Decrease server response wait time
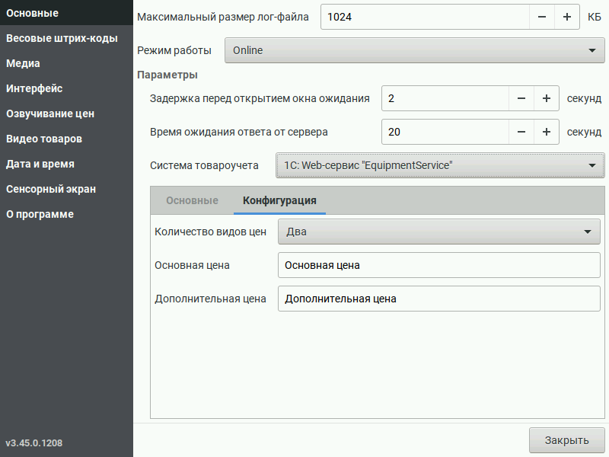Viewport: 609px width, 457px height. coord(521,132)
